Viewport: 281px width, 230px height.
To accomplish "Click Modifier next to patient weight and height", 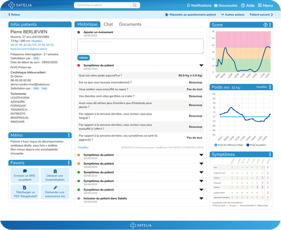I will [37, 41].
